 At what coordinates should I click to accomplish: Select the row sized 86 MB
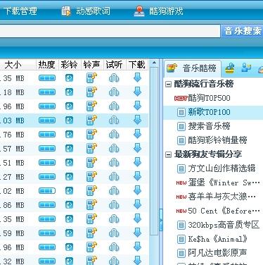click(74, 205)
